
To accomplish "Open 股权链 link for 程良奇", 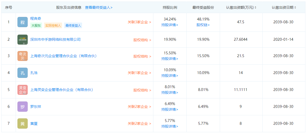I will click(x=203, y=25).
